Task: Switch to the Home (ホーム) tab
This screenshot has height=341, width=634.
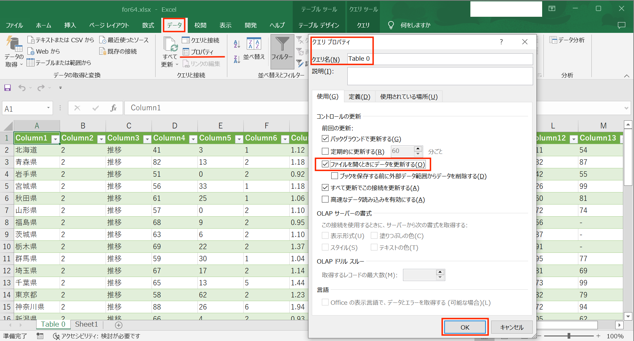Action: 44,25
